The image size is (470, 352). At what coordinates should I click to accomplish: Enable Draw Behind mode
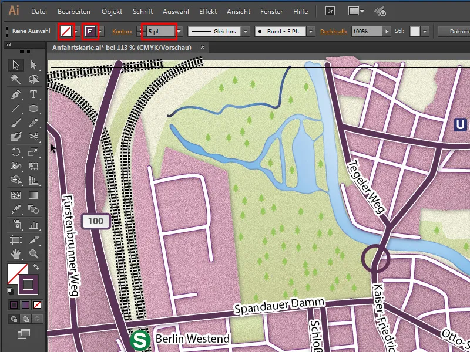[x=26, y=319]
